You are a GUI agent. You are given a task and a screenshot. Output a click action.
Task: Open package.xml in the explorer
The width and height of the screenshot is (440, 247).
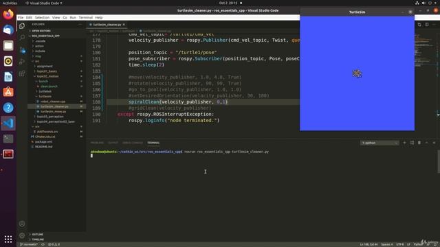pyautogui.click(x=43, y=142)
